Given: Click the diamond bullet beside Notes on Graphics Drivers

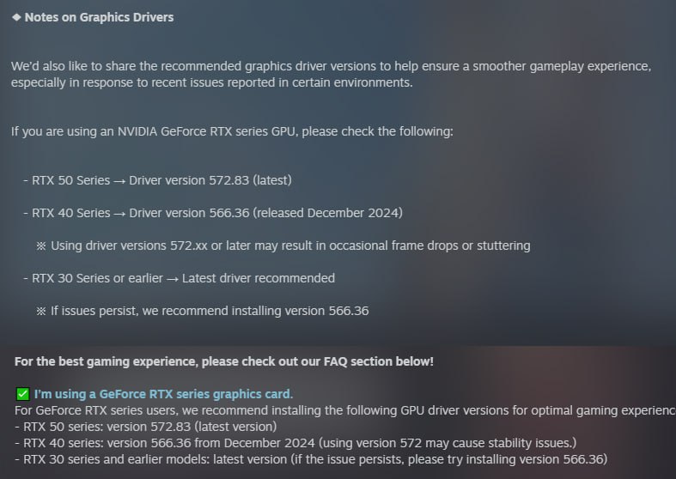Looking at the screenshot, I should click(16, 17).
